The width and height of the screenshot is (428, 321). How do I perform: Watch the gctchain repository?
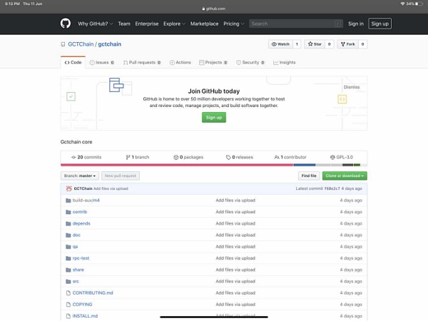[x=280, y=44]
